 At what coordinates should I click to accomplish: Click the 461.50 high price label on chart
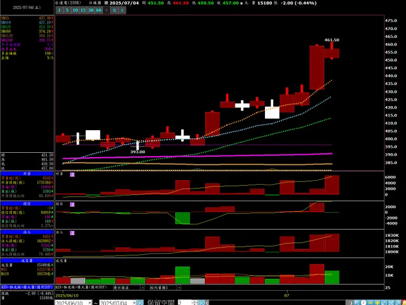click(332, 40)
